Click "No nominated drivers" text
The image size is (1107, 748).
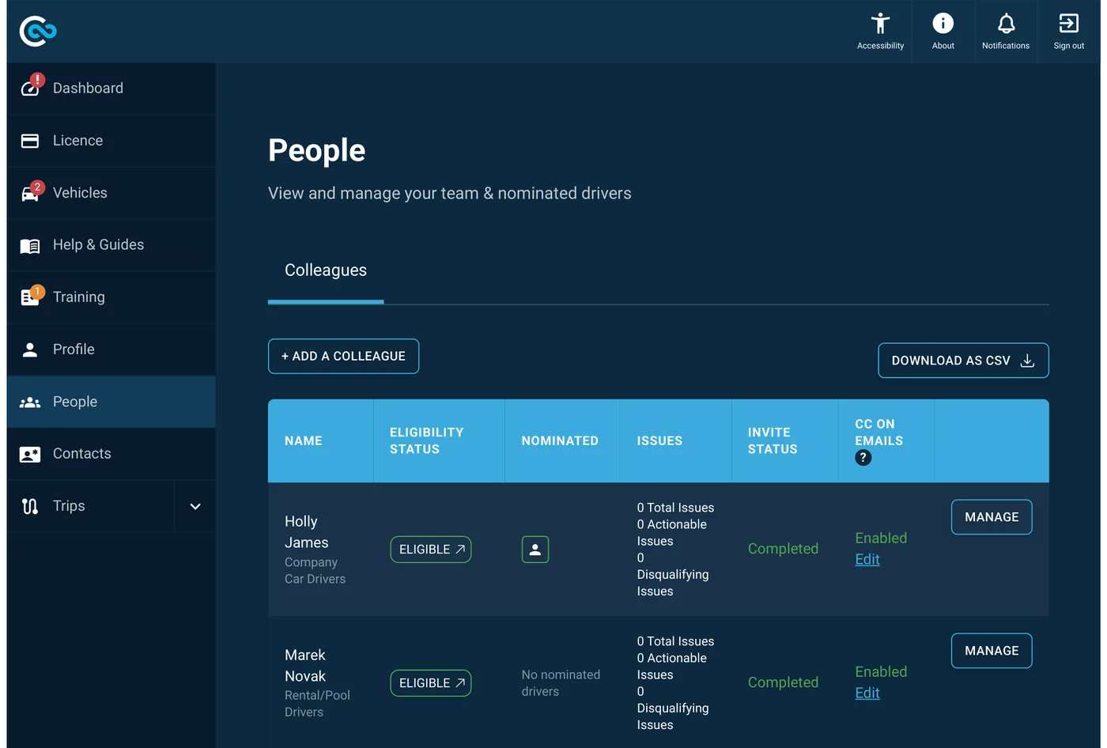click(561, 683)
